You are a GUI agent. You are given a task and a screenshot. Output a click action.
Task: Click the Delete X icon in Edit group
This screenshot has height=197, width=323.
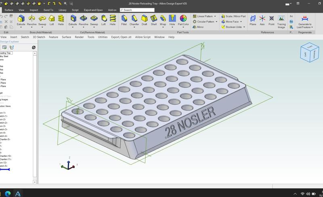click(6, 22)
